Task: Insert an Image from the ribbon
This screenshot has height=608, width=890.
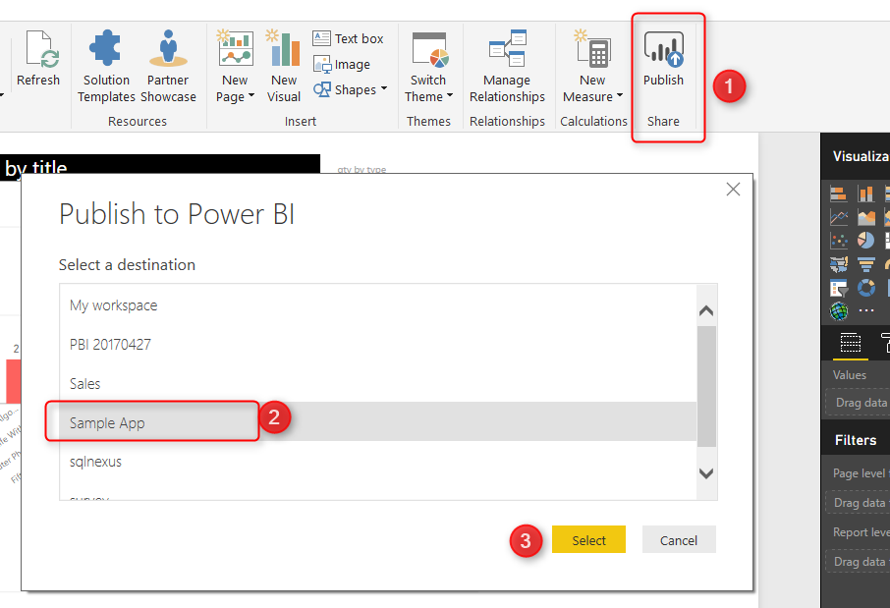Action: (x=342, y=64)
